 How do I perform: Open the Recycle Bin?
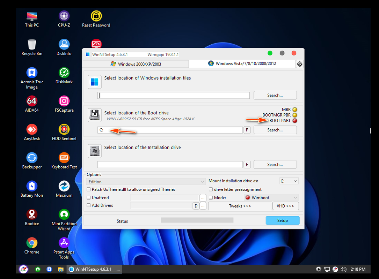(32, 47)
